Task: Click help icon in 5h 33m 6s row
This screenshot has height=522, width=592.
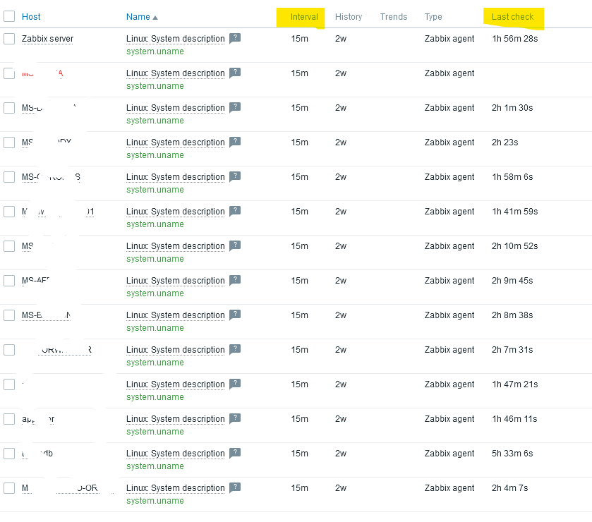Action: click(235, 454)
